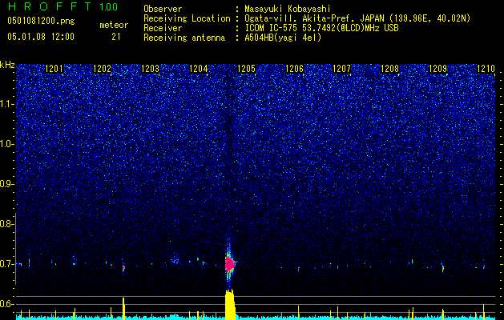Click the large pink meteor echo
This screenshot has width=504, height=320.
(x=229, y=263)
